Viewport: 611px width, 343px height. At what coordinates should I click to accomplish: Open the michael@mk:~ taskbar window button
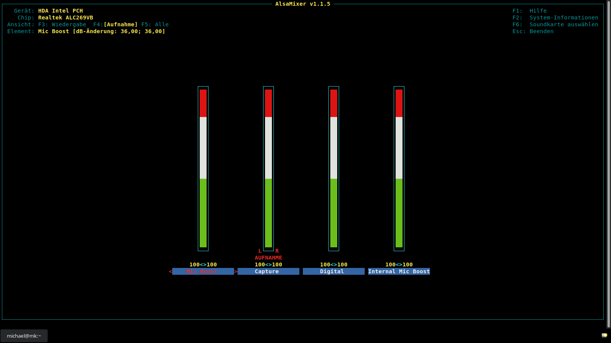point(24,336)
